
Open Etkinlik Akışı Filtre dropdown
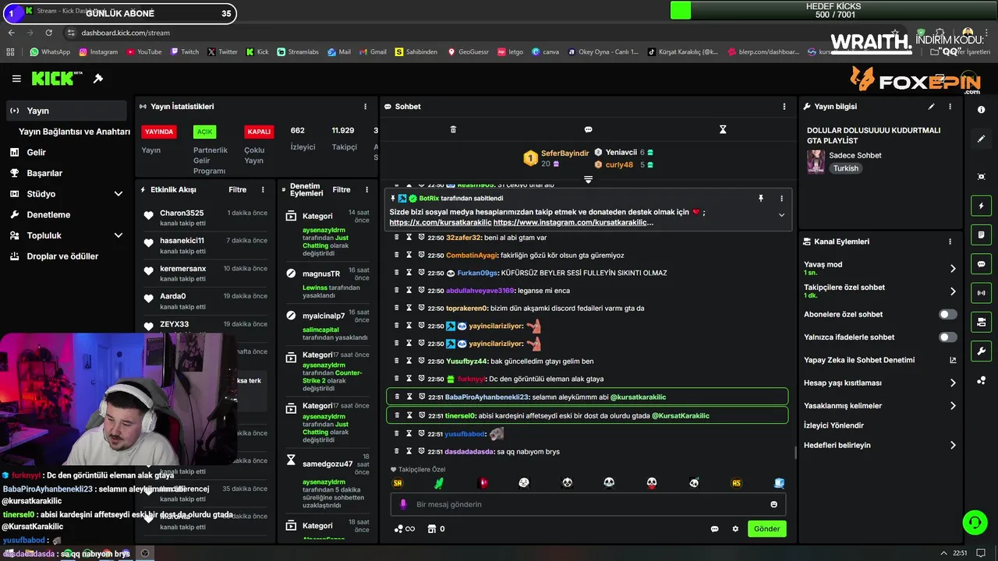point(237,189)
